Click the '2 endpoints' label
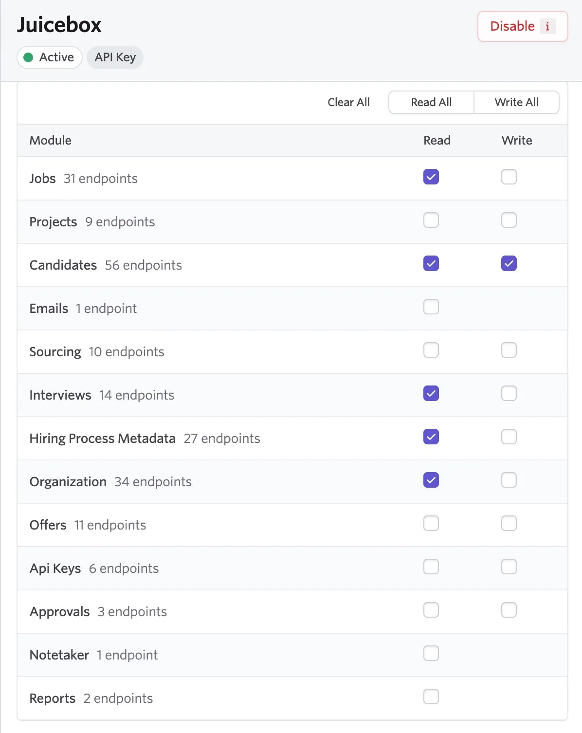 click(118, 698)
